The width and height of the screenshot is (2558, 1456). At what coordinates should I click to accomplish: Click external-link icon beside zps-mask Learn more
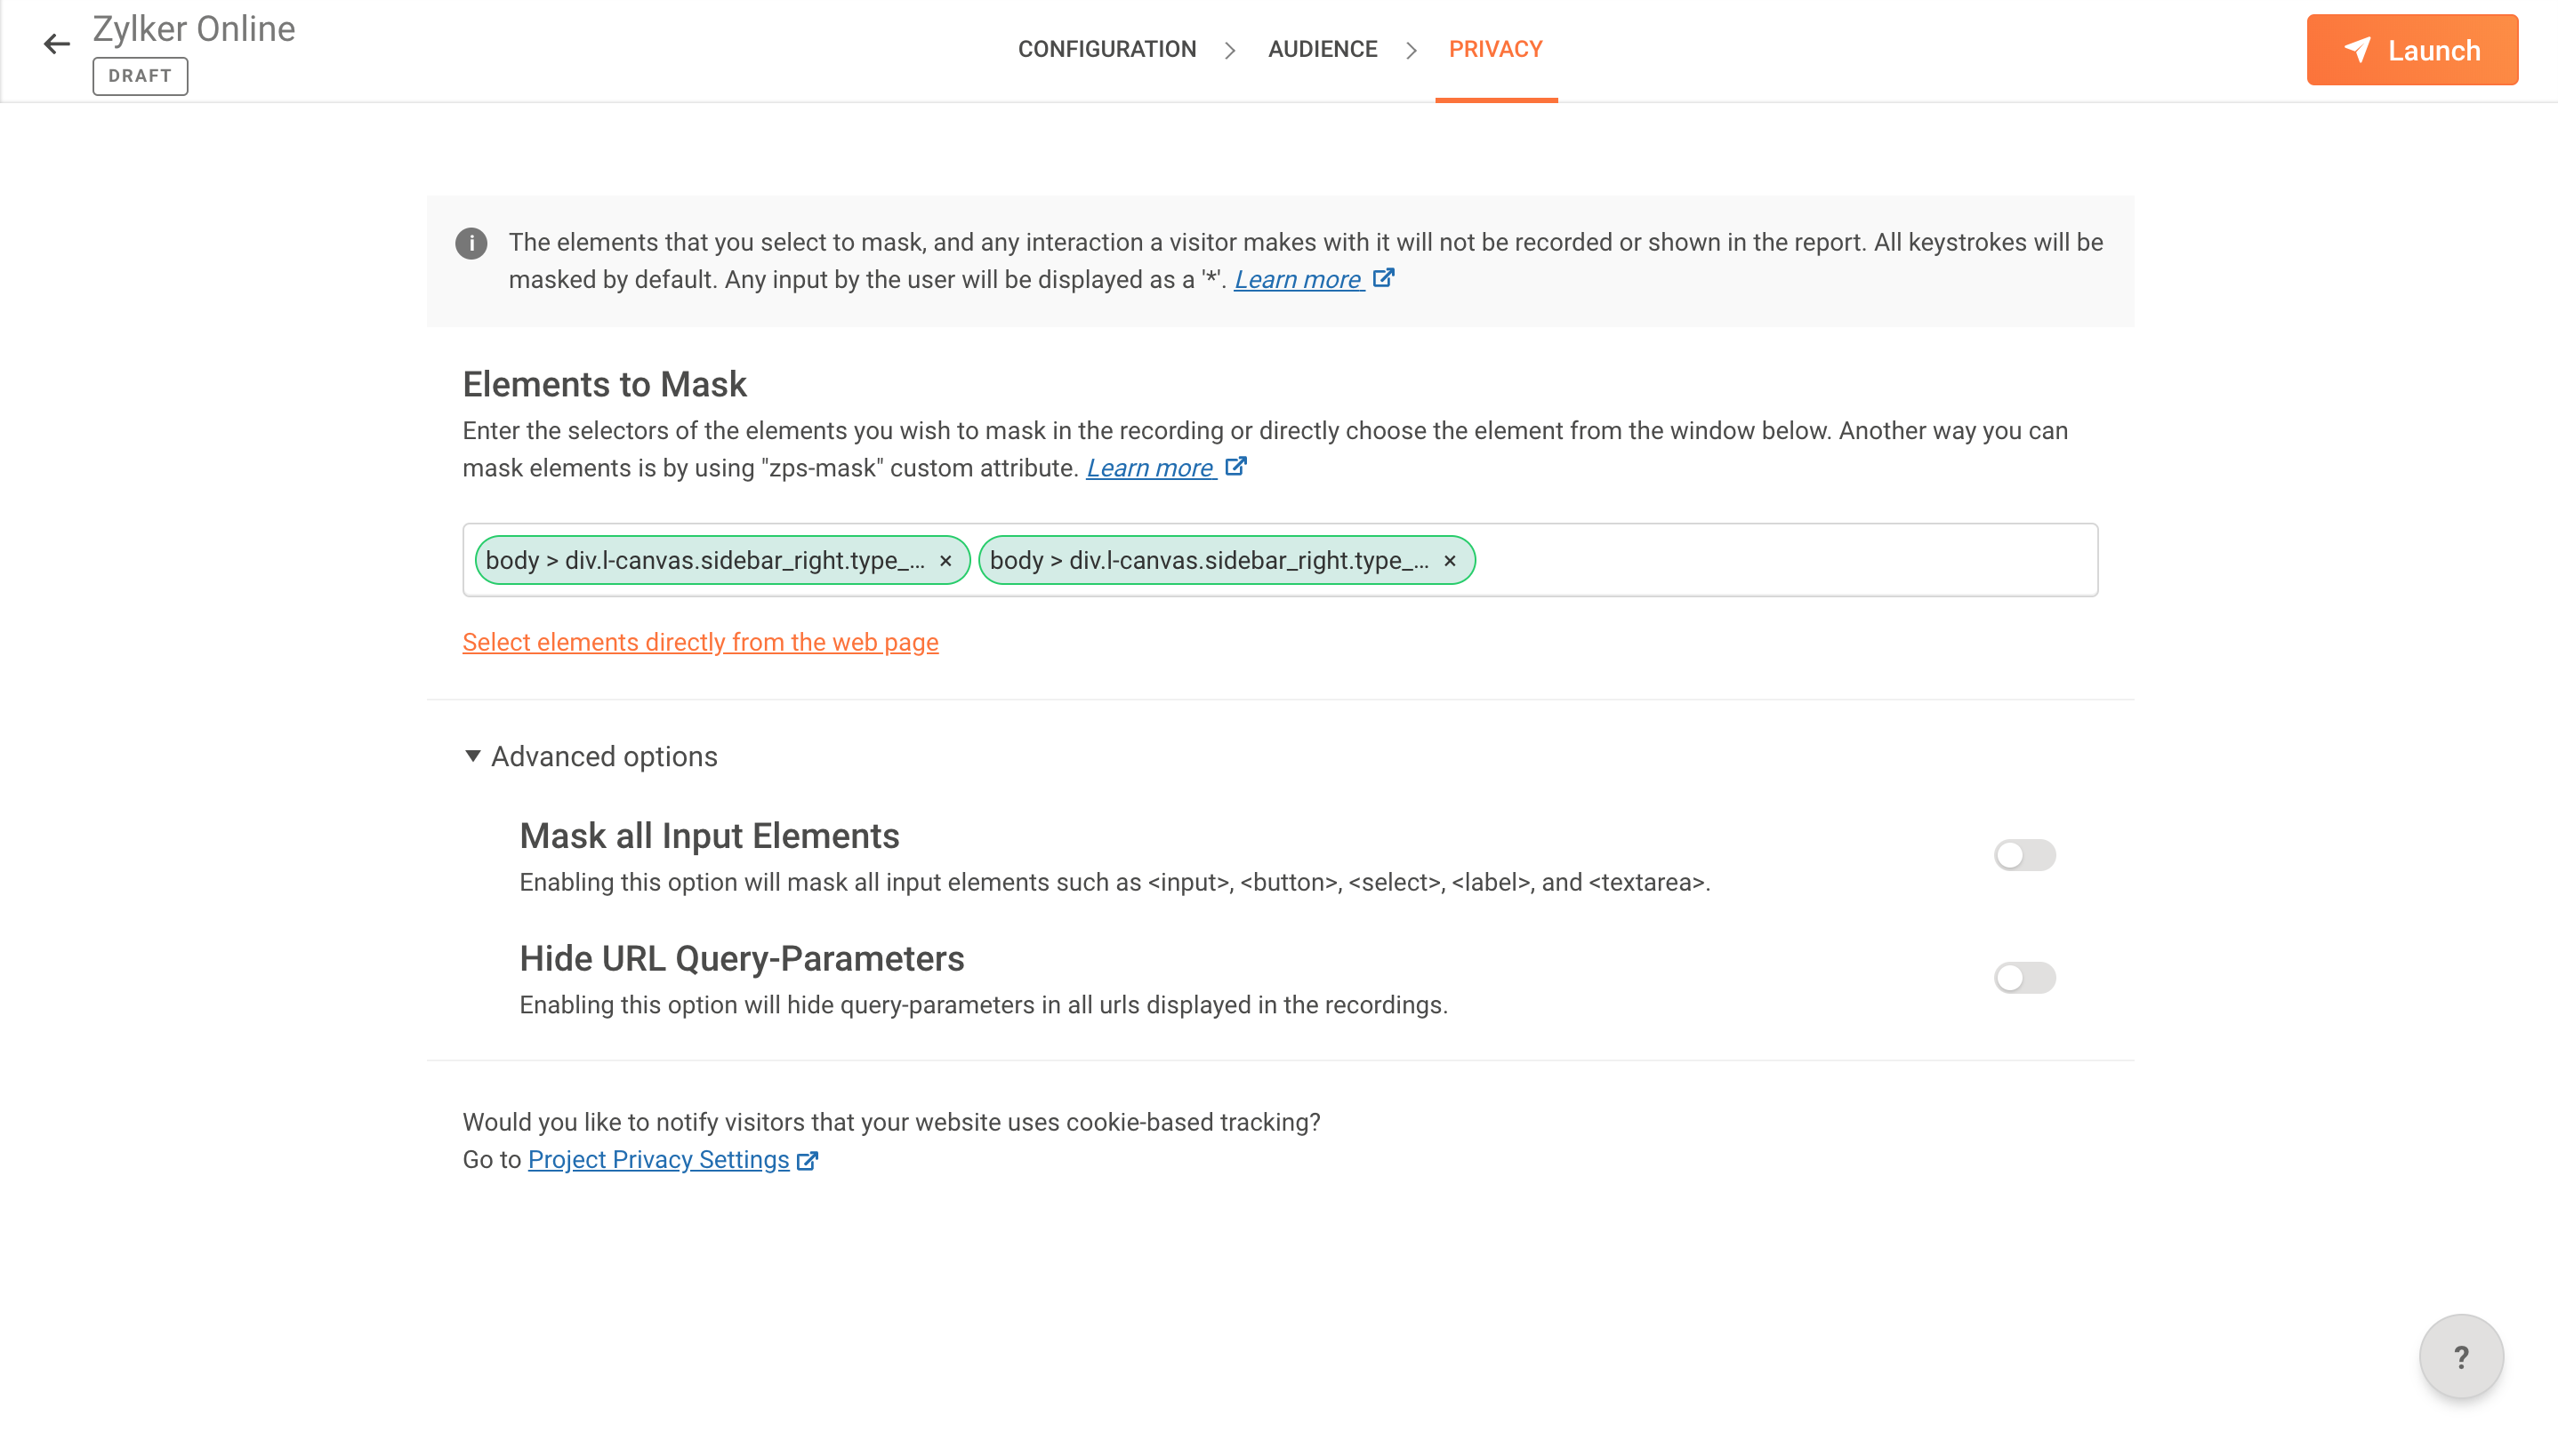pos(1236,466)
